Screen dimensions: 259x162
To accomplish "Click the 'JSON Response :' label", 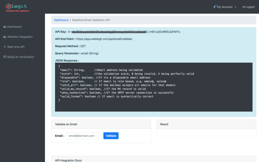I will click(x=67, y=60).
